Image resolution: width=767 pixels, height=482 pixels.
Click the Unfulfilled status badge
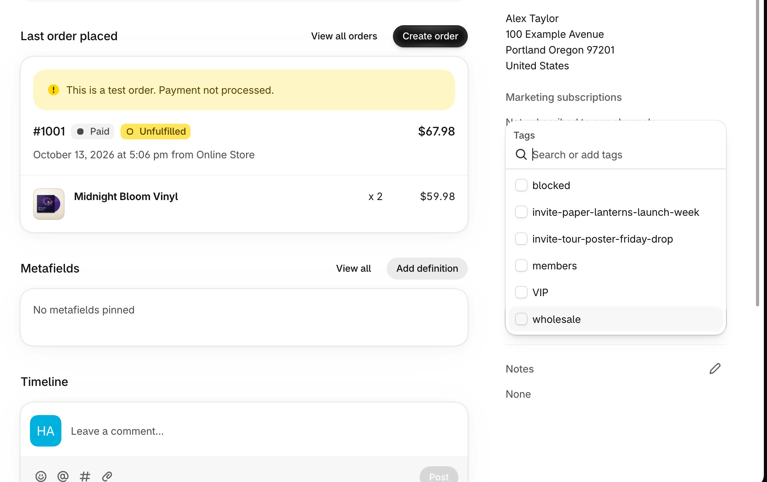point(156,132)
